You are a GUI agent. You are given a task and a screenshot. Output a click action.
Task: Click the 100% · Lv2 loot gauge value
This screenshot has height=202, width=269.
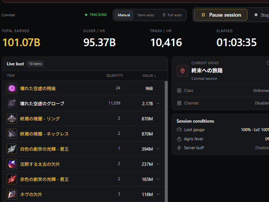(255, 130)
